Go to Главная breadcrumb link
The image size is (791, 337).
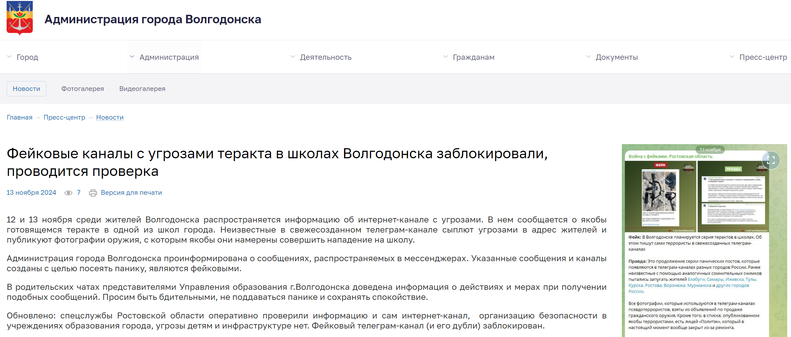click(x=20, y=117)
